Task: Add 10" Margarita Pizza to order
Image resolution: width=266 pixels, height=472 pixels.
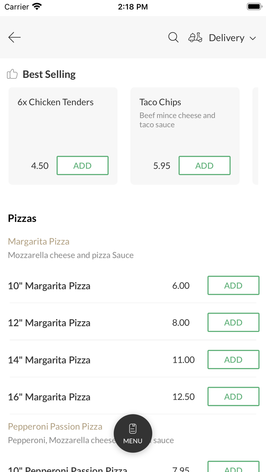Action: tap(233, 285)
